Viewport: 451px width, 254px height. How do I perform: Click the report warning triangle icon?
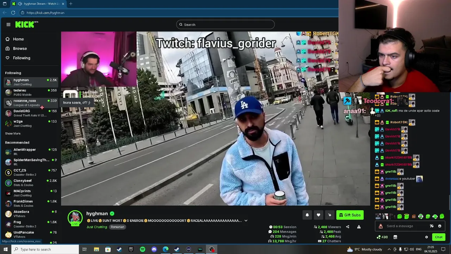[x=359, y=227]
